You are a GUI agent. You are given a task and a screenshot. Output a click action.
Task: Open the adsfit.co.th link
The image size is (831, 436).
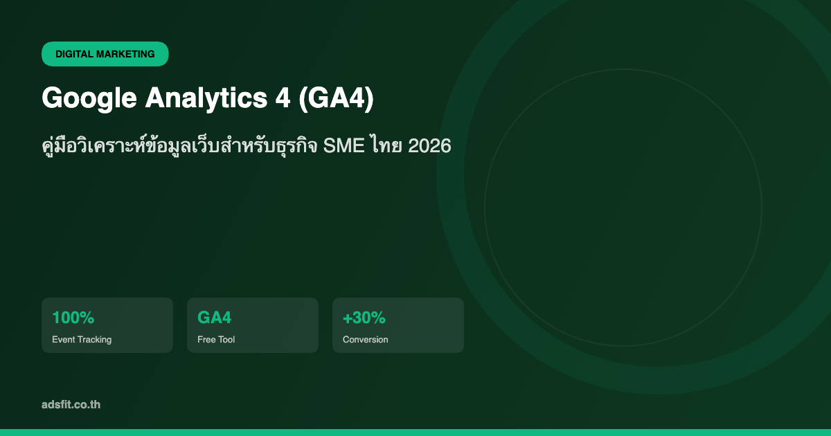(x=71, y=404)
